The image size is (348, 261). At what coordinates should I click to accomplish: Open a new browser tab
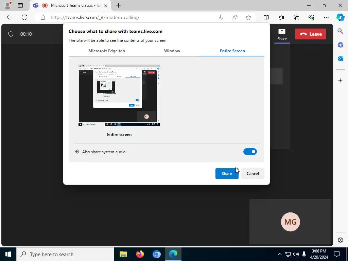119,5
